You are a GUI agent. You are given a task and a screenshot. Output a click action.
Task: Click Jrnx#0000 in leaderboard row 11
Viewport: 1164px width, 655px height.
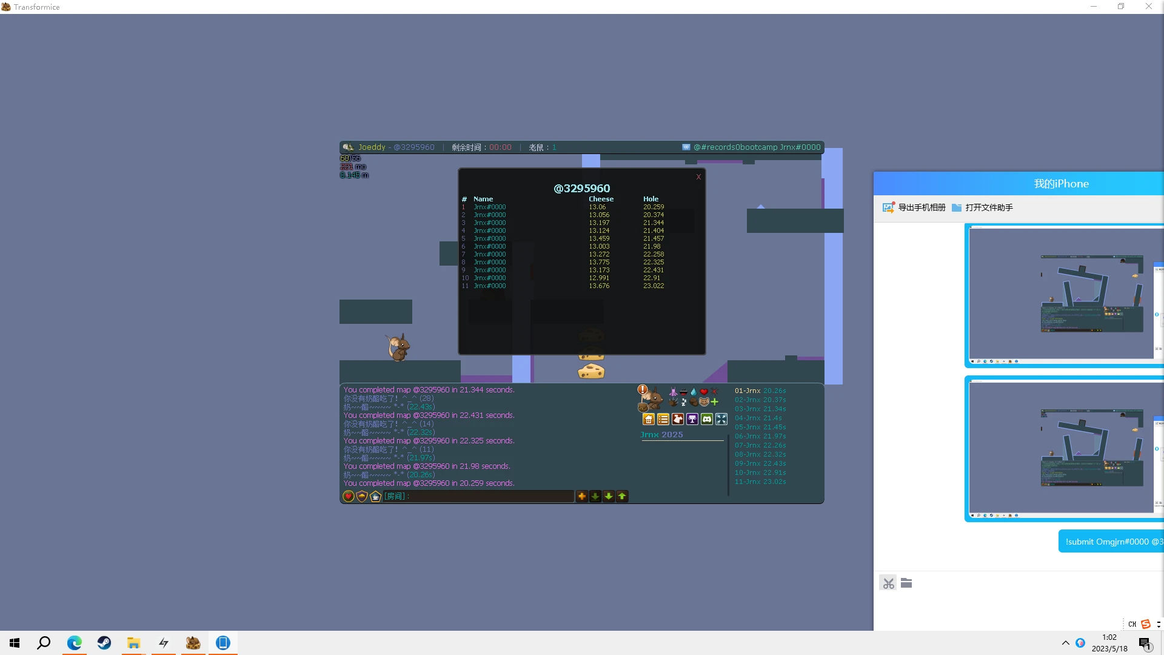point(489,286)
